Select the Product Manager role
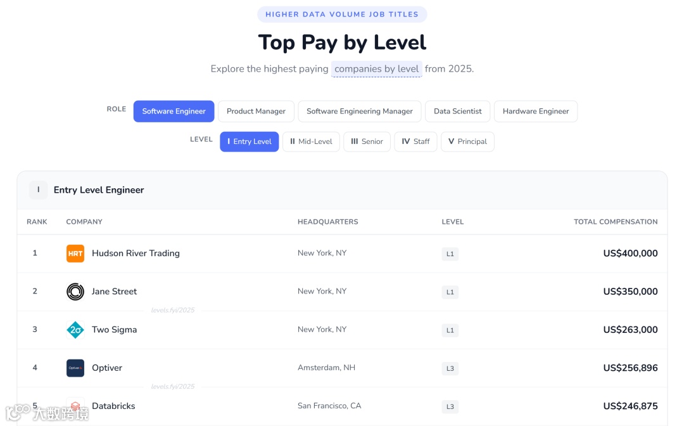684x426 pixels. coord(256,112)
